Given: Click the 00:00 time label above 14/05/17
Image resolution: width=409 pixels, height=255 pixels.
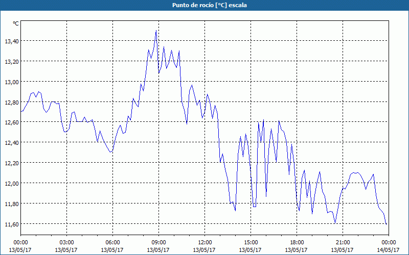Looking at the screenshot, I should pyautogui.click(x=389, y=243).
